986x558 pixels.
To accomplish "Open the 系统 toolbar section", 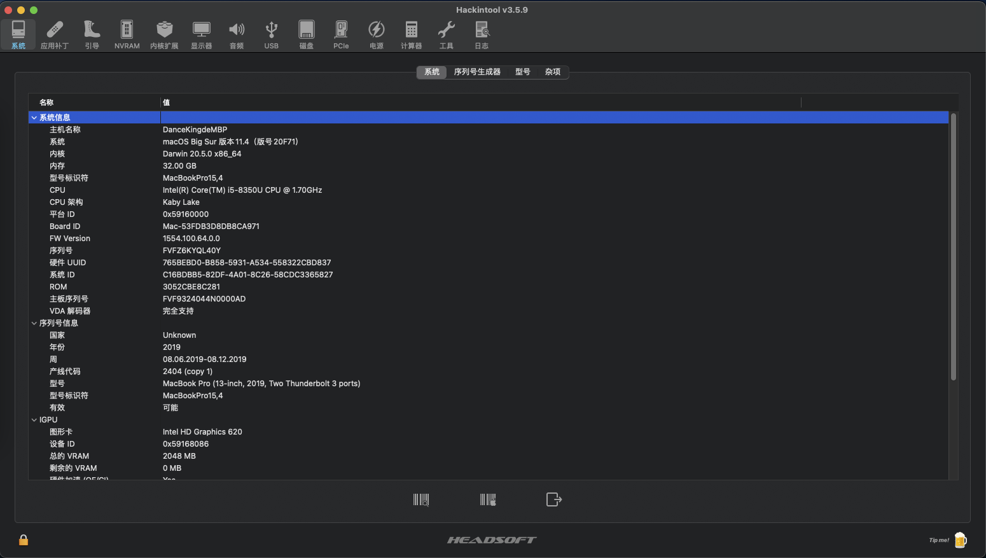I will point(18,34).
